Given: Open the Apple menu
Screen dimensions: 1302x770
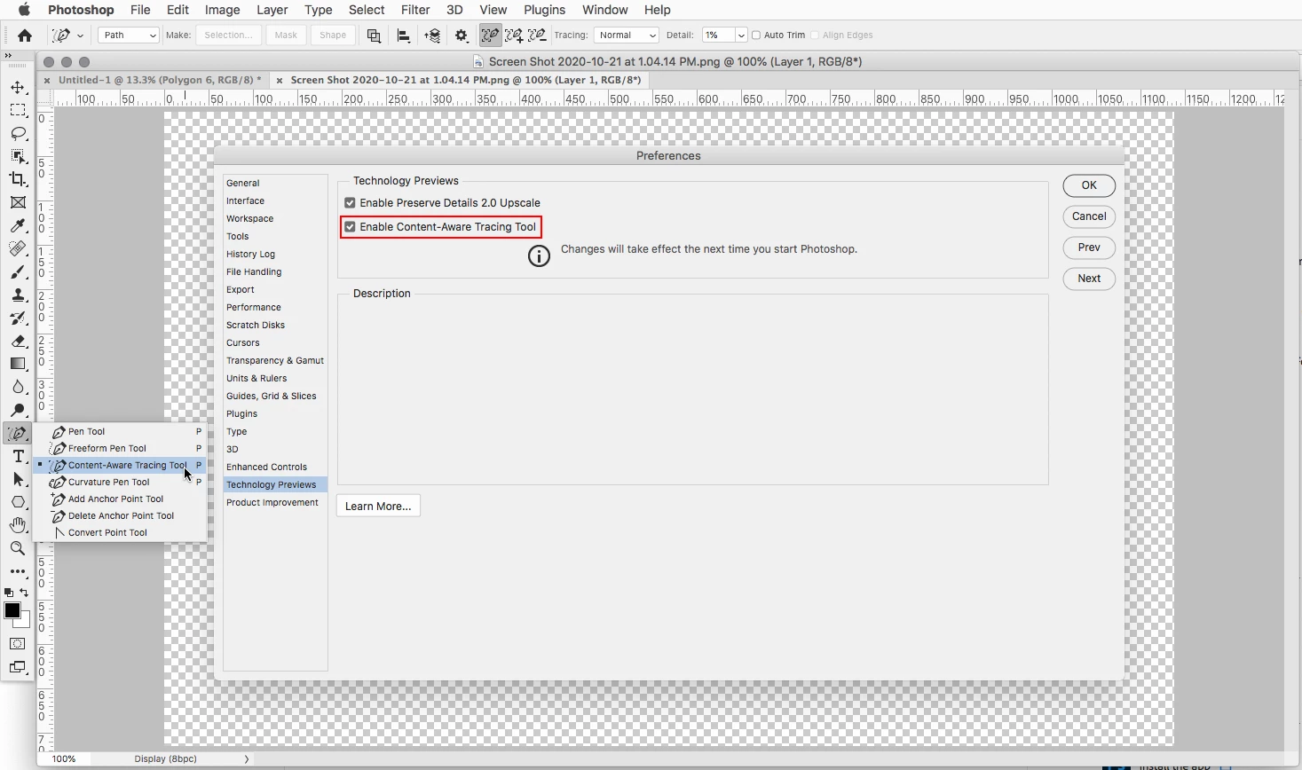Looking at the screenshot, I should (24, 10).
